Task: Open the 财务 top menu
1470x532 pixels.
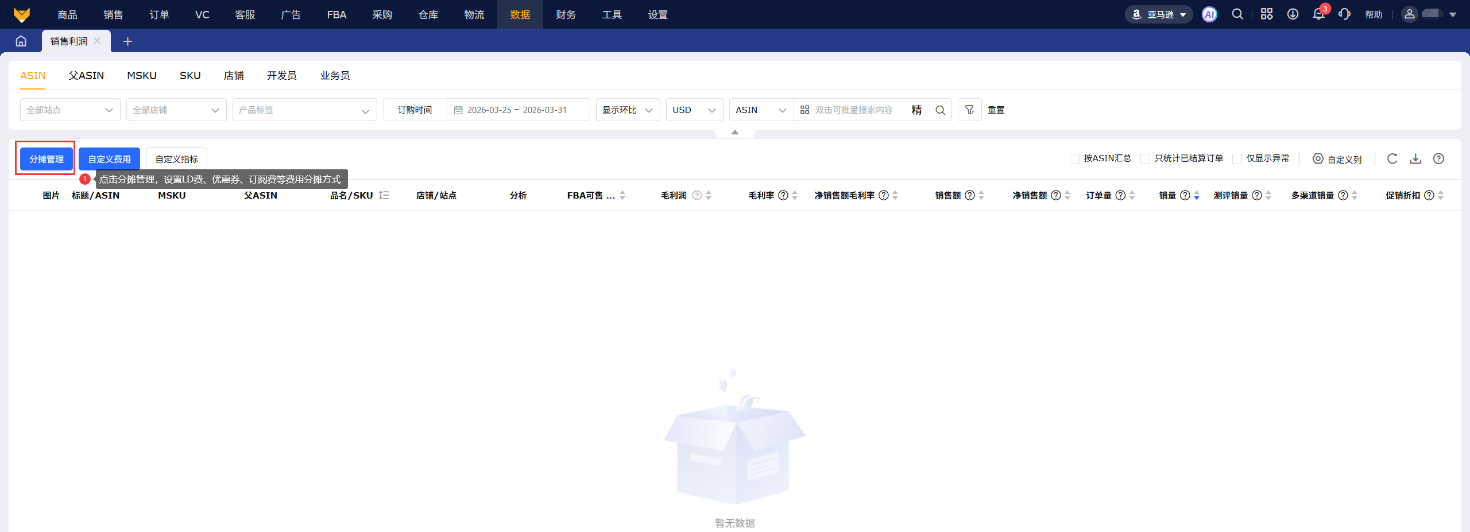Action: [566, 14]
